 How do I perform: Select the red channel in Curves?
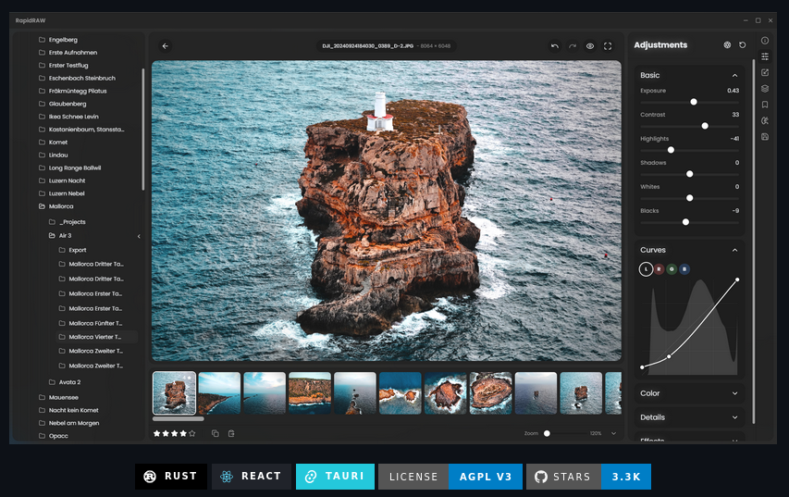pos(659,269)
